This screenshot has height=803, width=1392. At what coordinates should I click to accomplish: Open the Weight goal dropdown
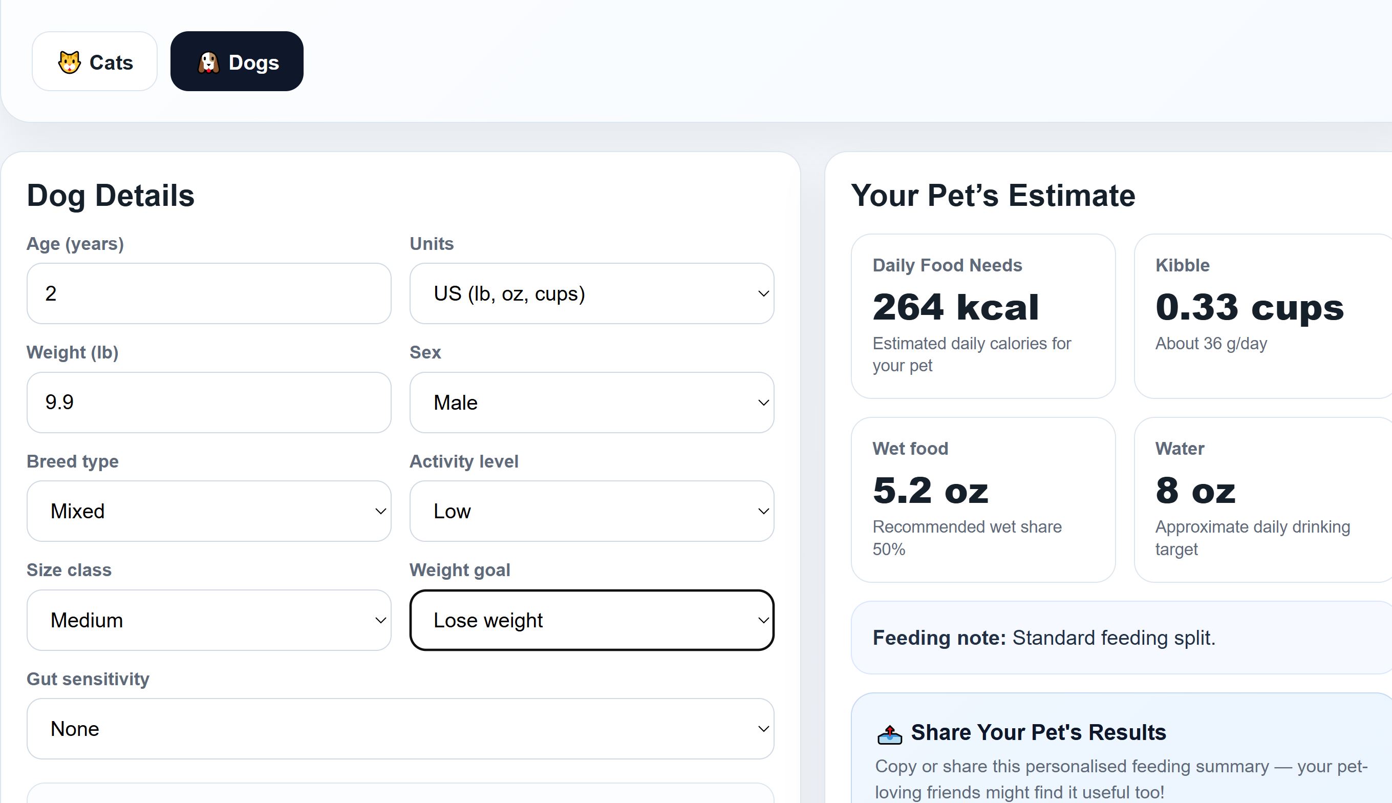591,621
